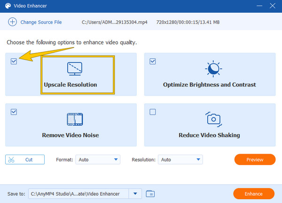The image size is (282, 203).
Task: Click the scissors icon on the Cut button
Action: coord(11,160)
